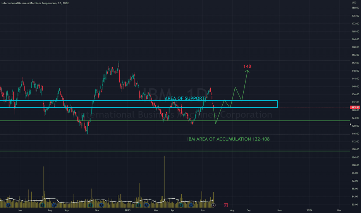361x213 pixels.
Task: Click the dividend marker right after Nov
Action: pyautogui.click(x=101, y=205)
